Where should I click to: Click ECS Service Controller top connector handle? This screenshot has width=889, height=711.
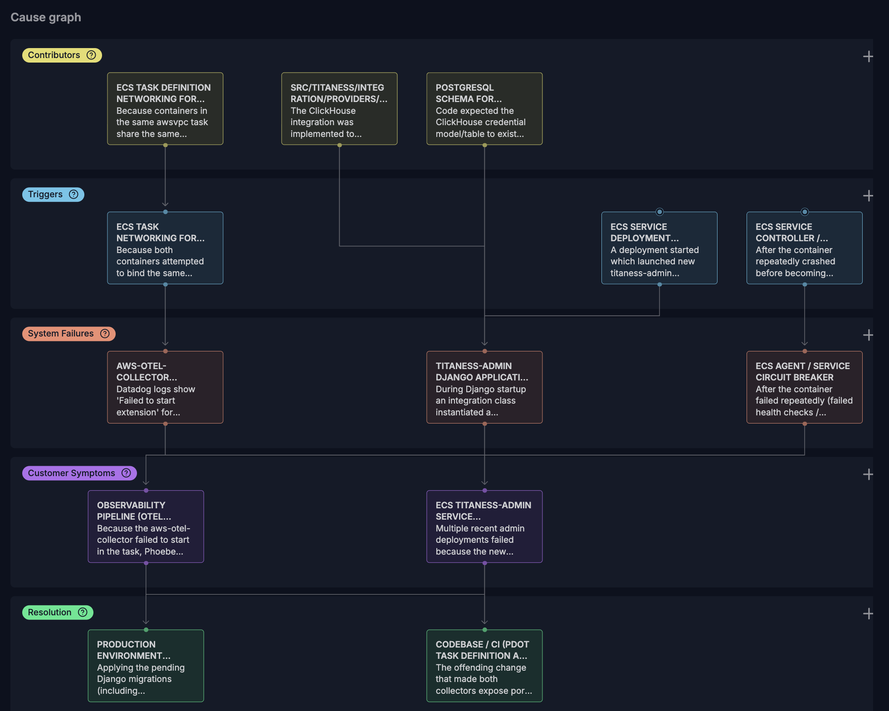805,212
